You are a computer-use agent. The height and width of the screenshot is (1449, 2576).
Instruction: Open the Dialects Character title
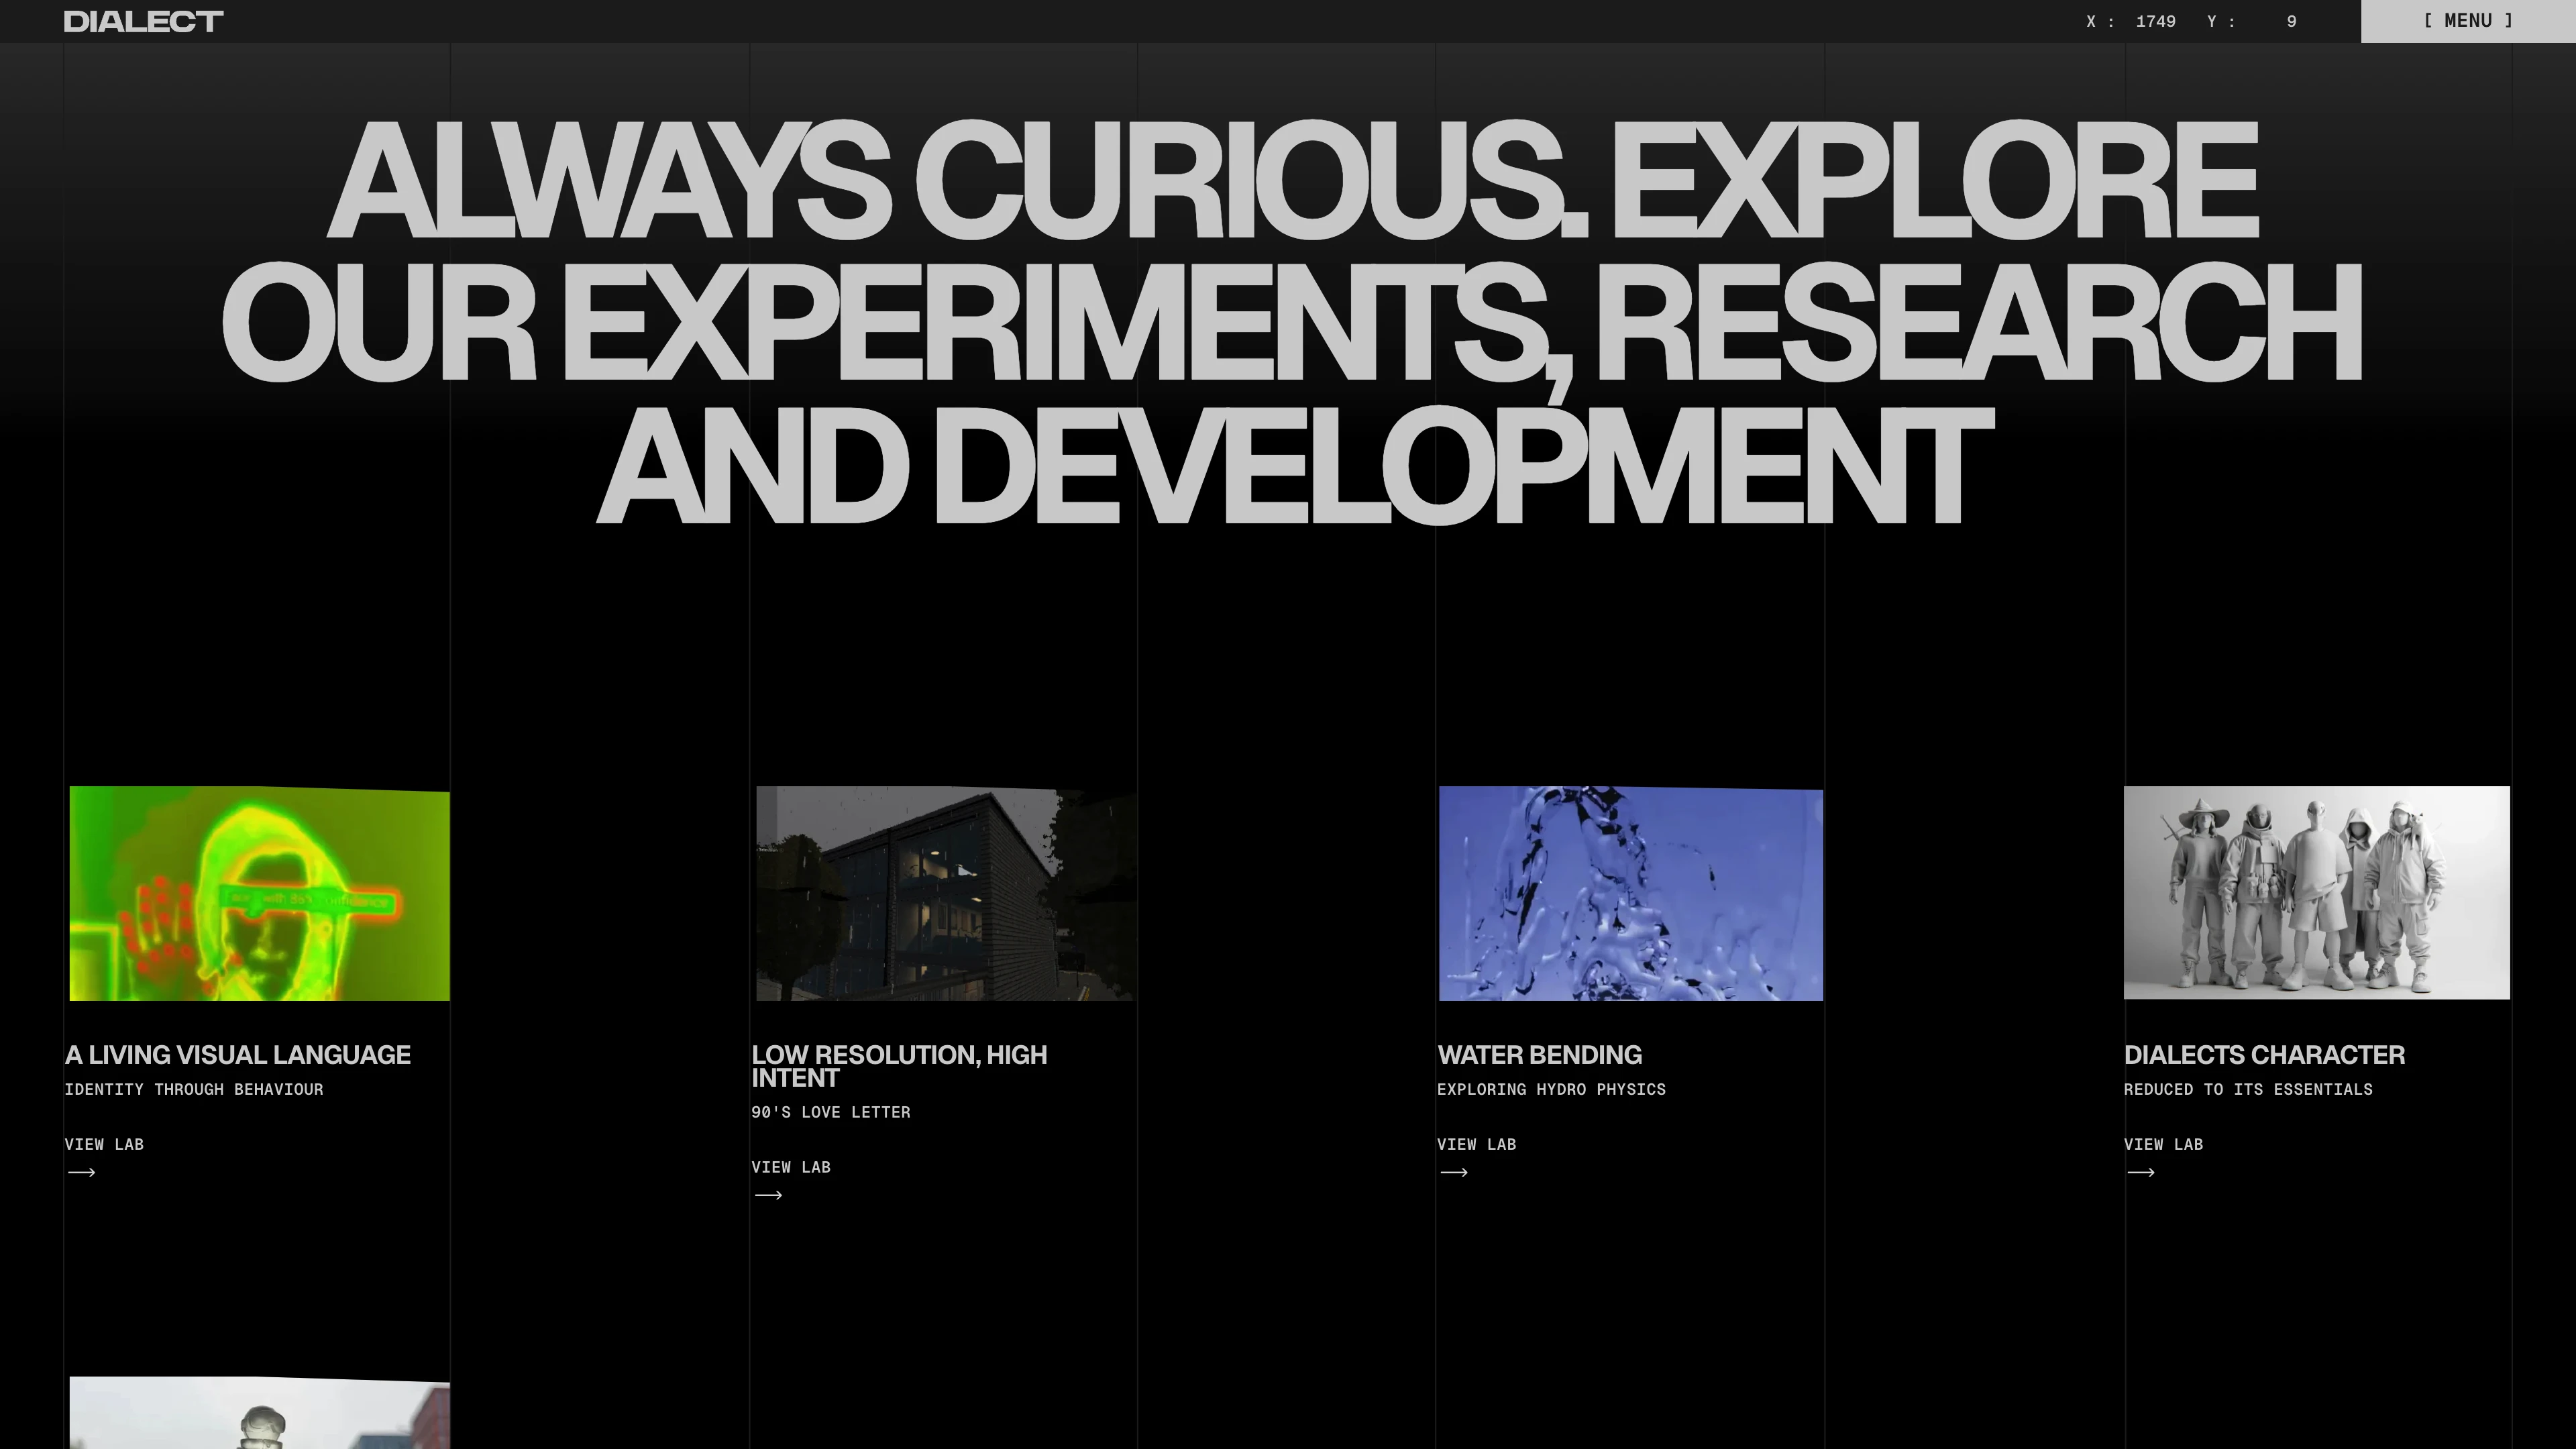click(2264, 1055)
